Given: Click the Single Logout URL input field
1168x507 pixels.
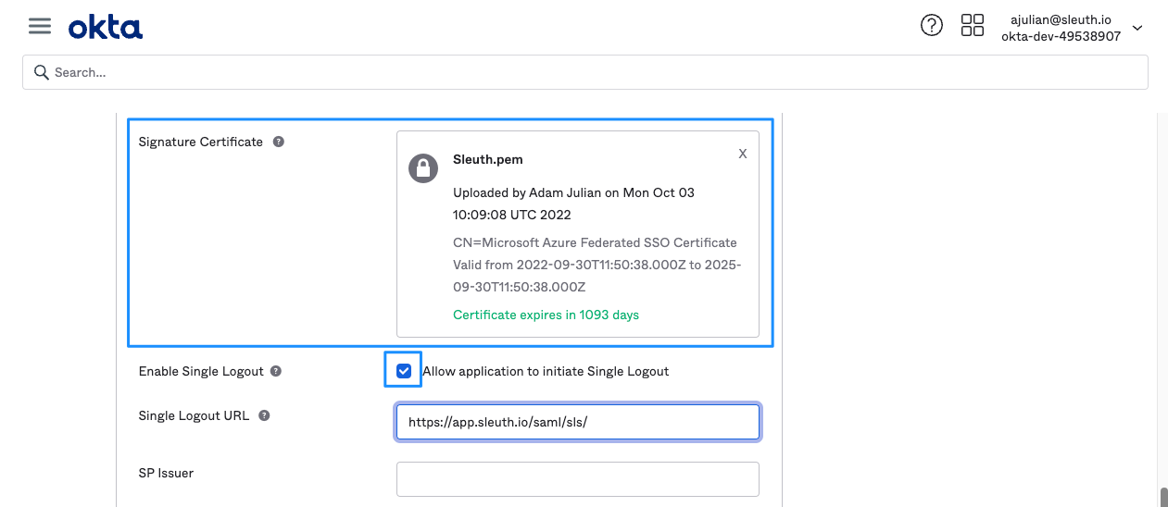Looking at the screenshot, I should [577, 422].
